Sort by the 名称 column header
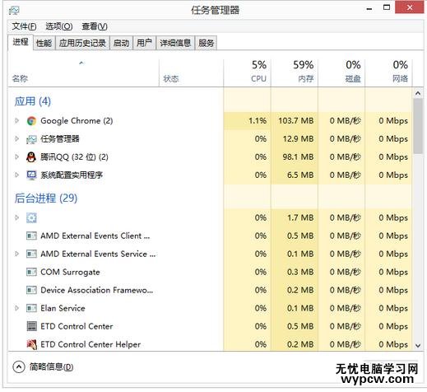 (83, 73)
